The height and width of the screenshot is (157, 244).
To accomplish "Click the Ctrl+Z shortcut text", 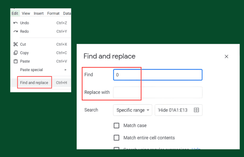I will point(62,23).
